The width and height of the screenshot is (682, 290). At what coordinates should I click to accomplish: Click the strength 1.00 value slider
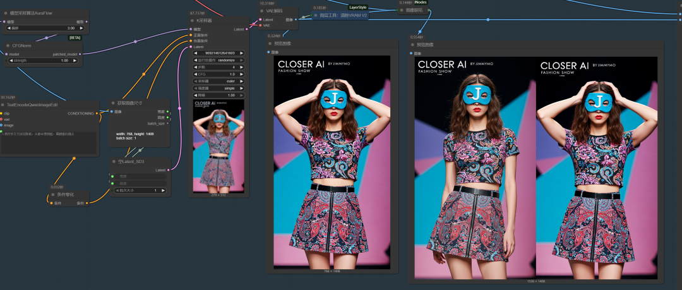[x=43, y=61]
